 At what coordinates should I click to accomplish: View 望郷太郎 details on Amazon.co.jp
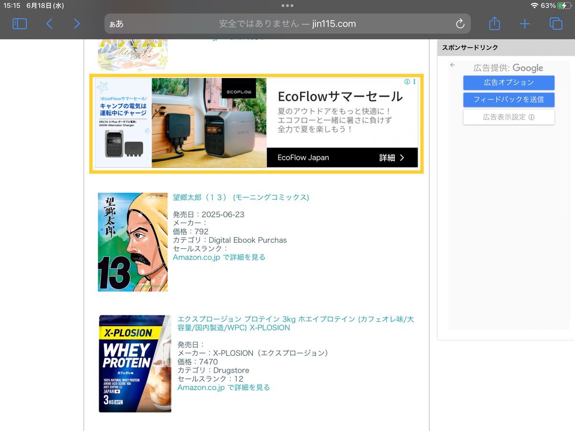pyautogui.click(x=219, y=257)
